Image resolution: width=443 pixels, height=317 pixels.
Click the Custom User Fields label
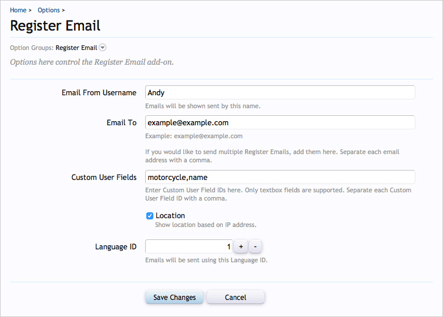pos(103,177)
